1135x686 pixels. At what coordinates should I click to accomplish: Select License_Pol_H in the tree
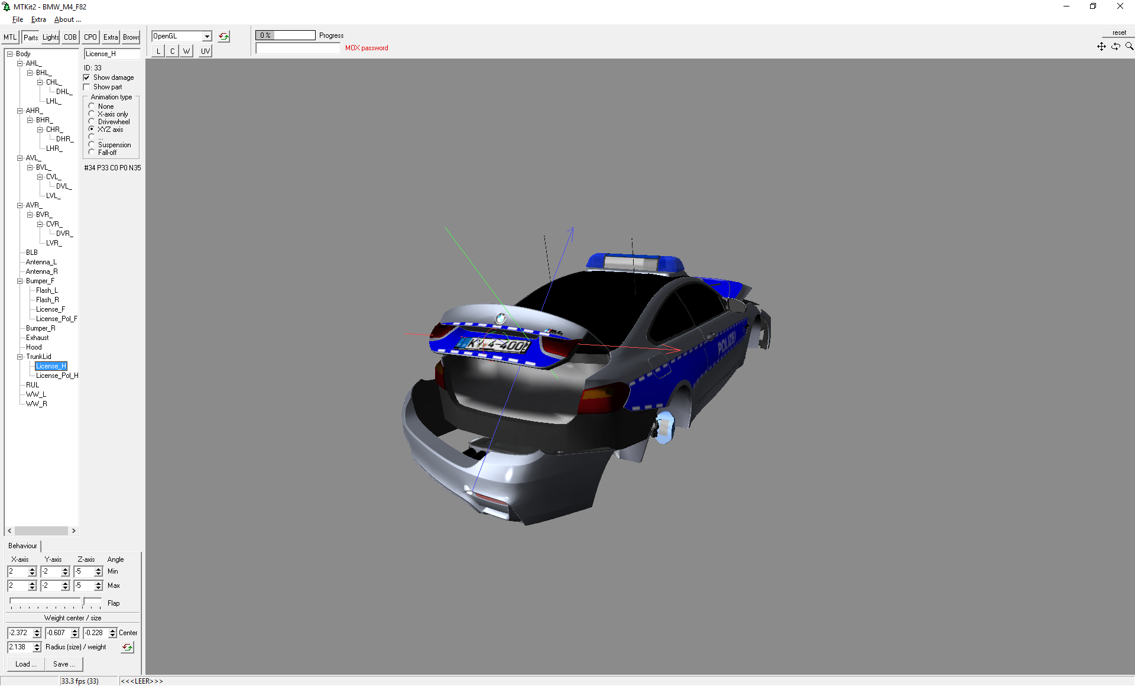pos(57,376)
